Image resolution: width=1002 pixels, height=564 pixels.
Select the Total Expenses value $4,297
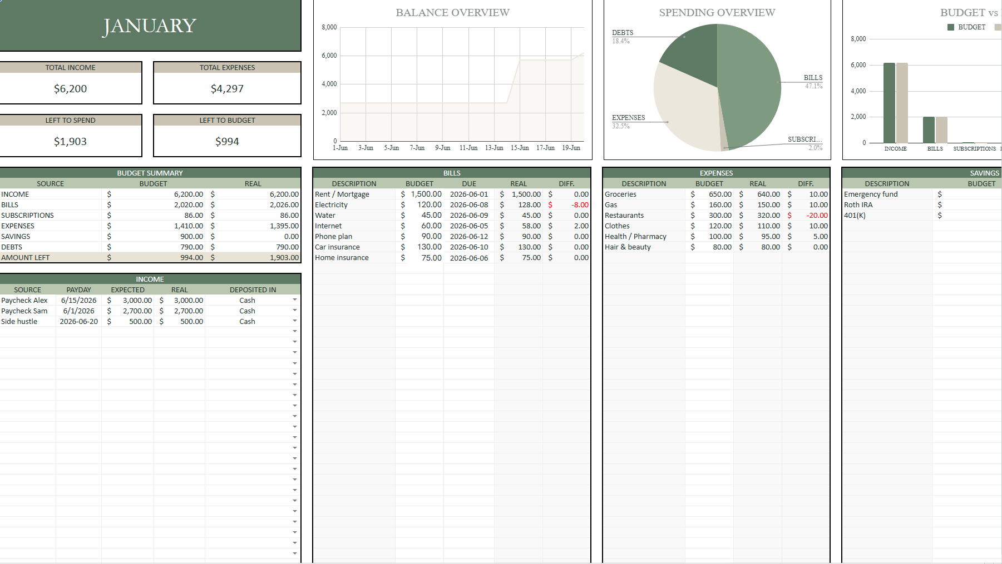227,88
